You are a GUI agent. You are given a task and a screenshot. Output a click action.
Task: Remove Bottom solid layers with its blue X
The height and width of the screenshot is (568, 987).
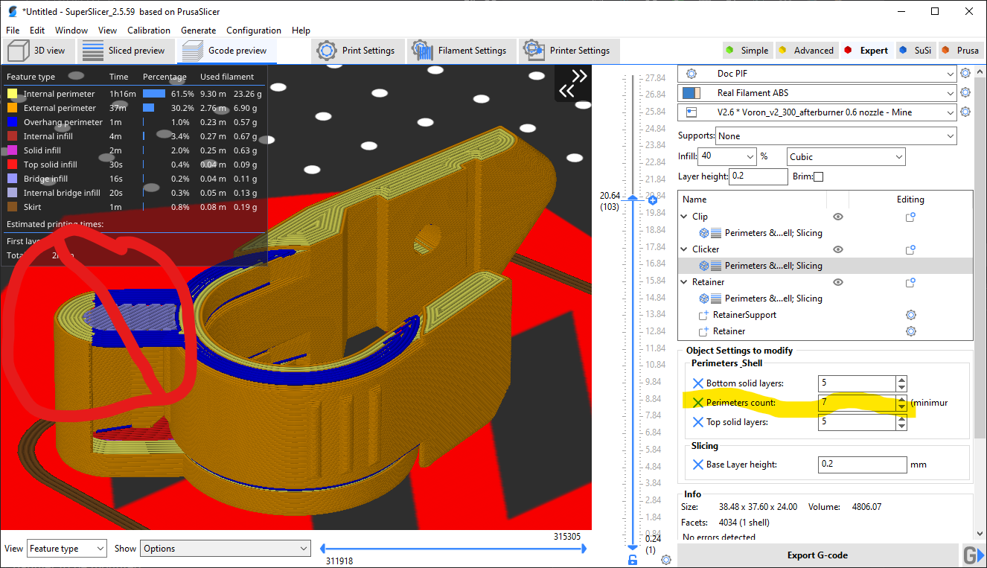(x=698, y=383)
